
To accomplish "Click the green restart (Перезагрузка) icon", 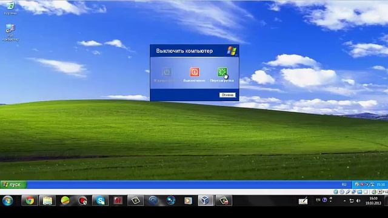I will coord(222,72).
